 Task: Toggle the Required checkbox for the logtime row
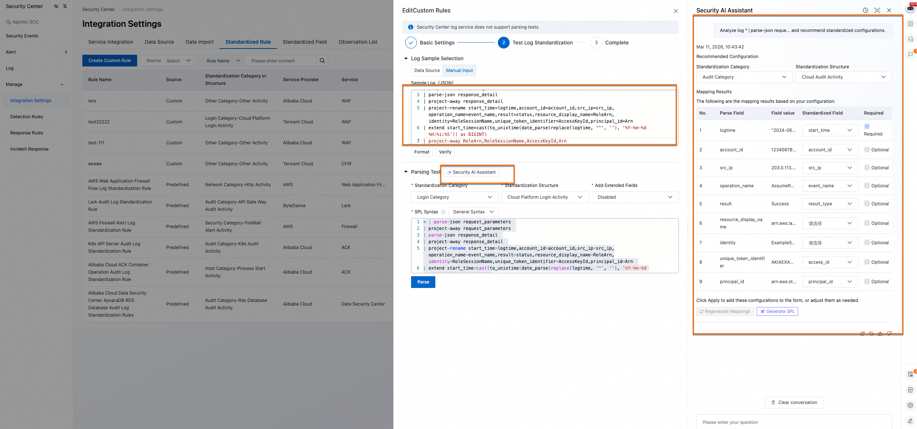(867, 126)
